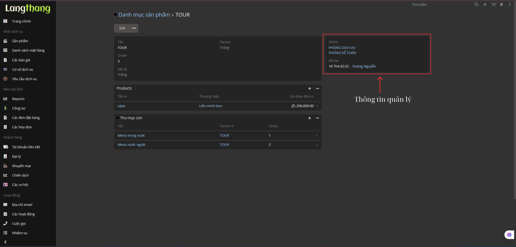
Task: Open the notifications bell
Action: pos(501,5)
